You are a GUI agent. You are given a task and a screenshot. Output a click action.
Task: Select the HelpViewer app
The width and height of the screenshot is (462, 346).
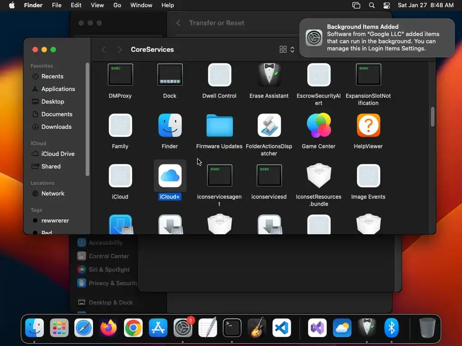point(368,125)
